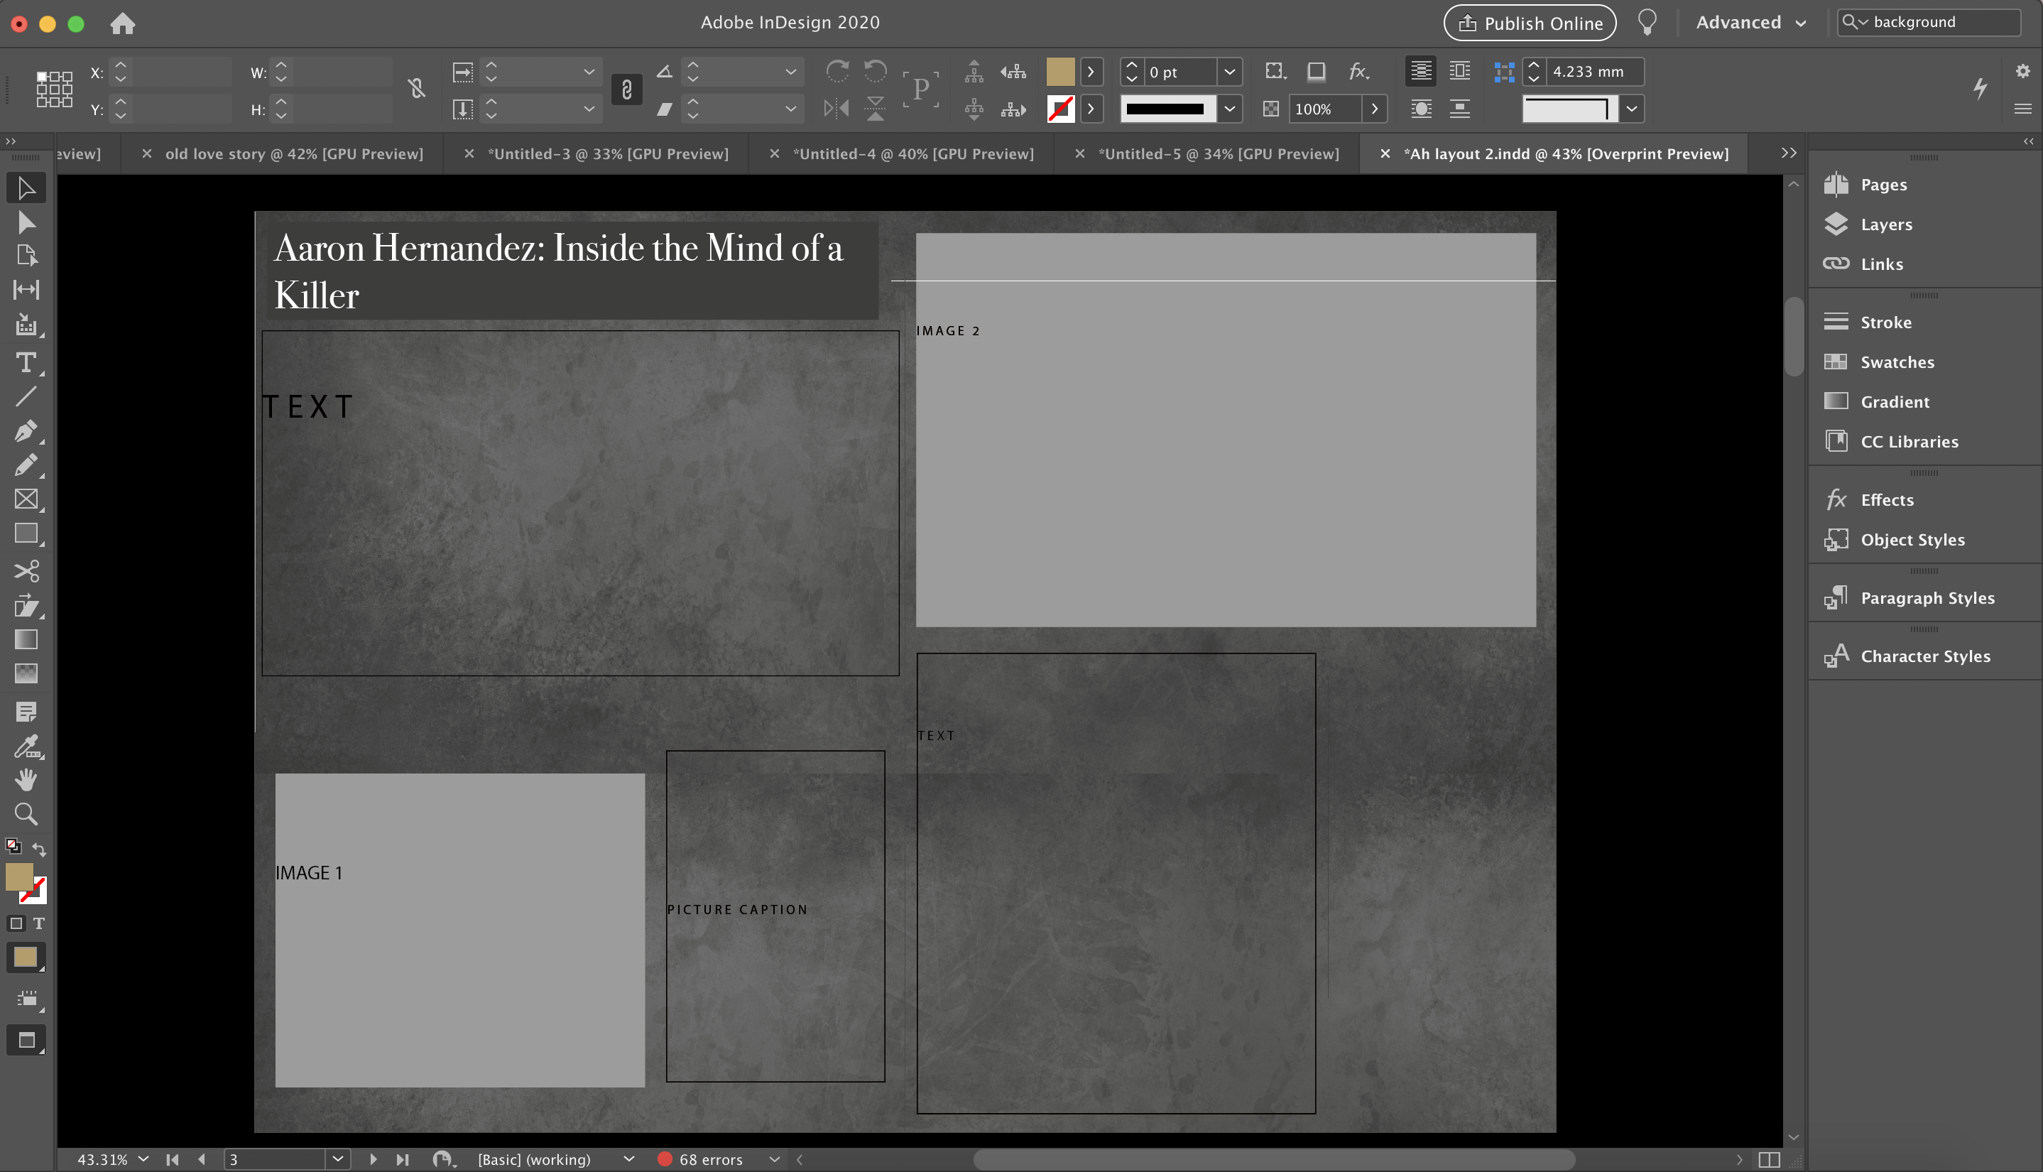Select the Rectangle Frame tool
Screen dimensions: 2043x1172
pyautogui.click(x=26, y=499)
